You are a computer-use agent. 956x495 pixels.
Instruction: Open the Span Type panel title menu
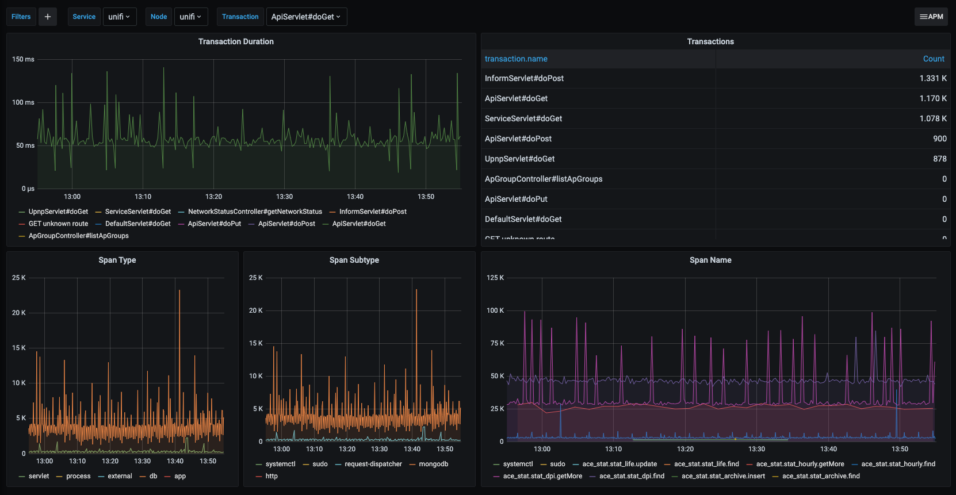tap(117, 260)
